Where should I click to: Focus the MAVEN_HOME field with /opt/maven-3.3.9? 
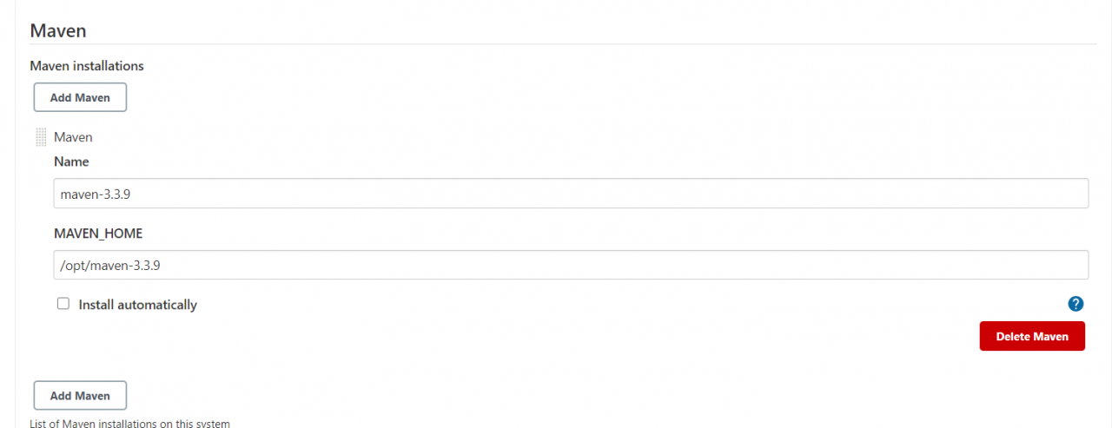click(x=571, y=265)
